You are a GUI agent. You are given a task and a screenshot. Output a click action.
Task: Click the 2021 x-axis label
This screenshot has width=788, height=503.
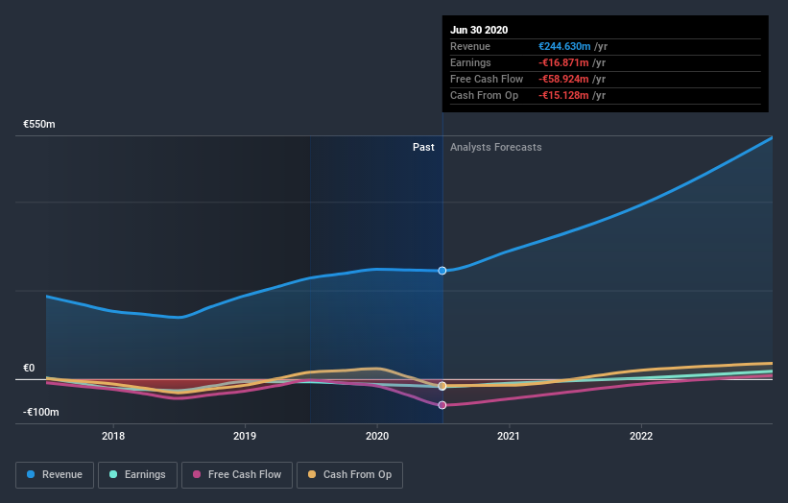(509, 436)
